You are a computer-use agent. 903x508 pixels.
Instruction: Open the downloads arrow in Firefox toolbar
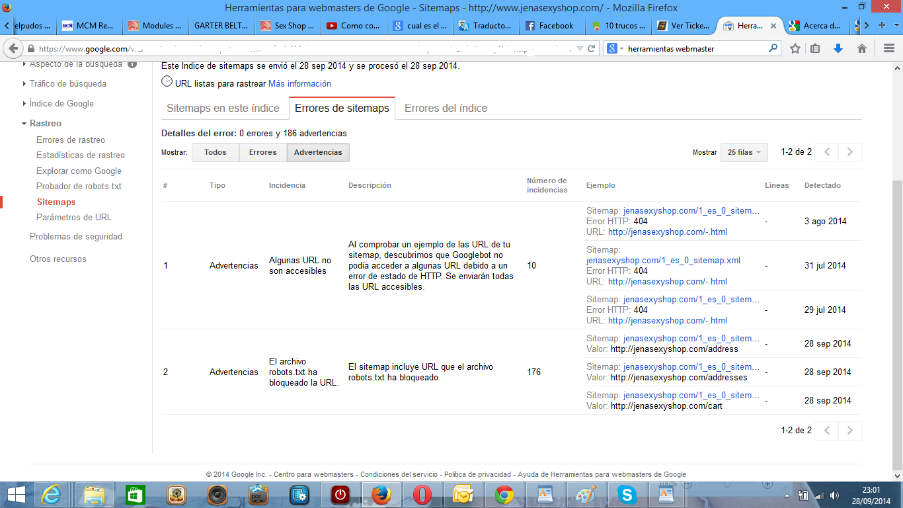point(838,48)
